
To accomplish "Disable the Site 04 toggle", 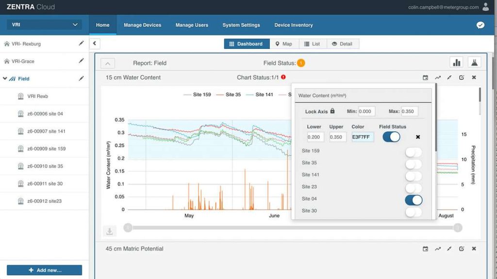I will (414, 200).
